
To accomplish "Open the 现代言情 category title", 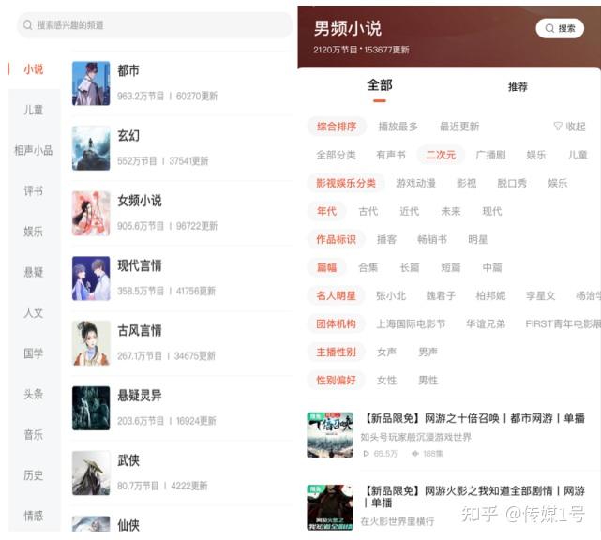I will [x=139, y=265].
